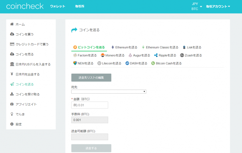The width and height of the screenshot is (242, 153).
Task: Switch to Augurを送る tab
Action: click(140, 55)
